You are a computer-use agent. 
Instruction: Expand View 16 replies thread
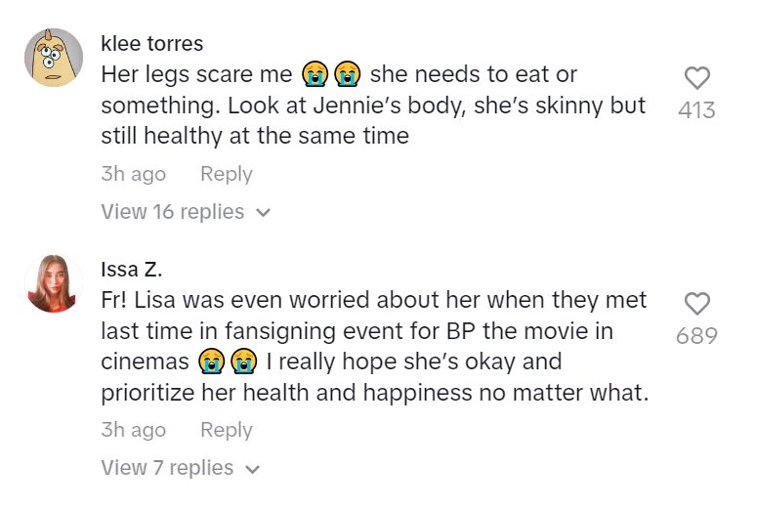(x=173, y=211)
